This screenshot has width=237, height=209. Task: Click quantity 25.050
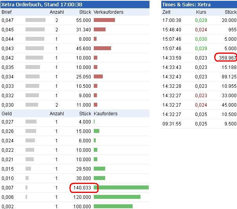[84, 76]
